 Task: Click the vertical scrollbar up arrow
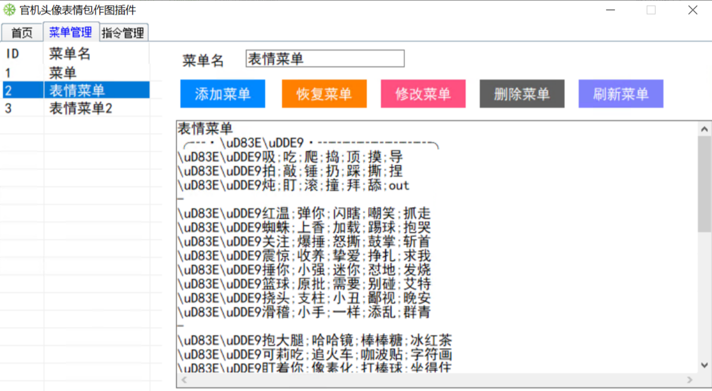click(704, 129)
